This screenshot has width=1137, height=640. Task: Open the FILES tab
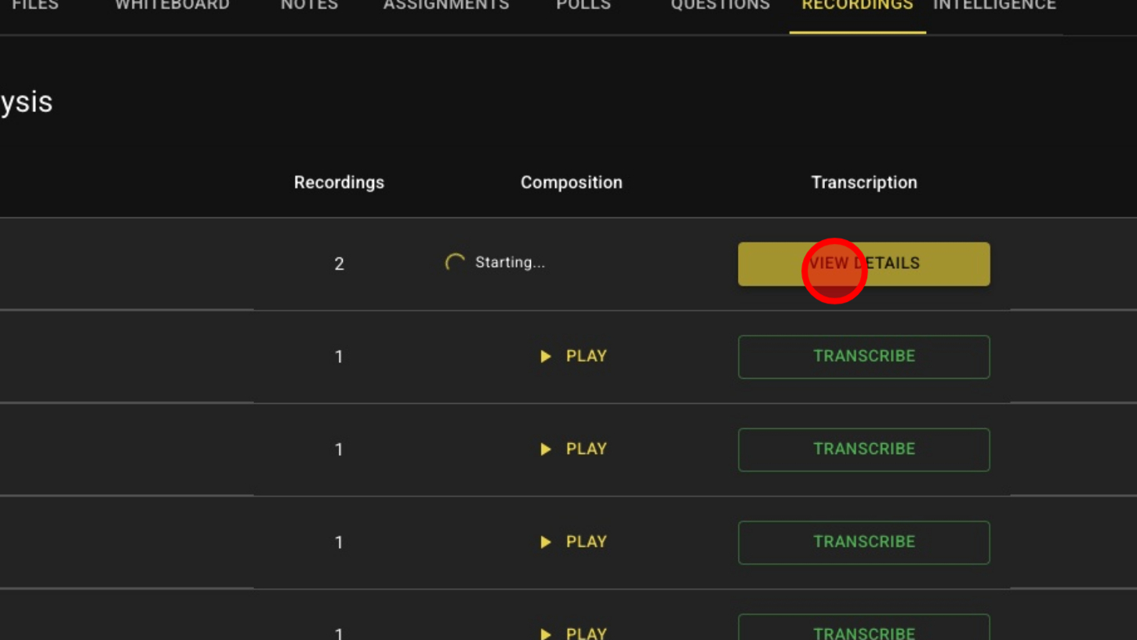click(x=35, y=6)
